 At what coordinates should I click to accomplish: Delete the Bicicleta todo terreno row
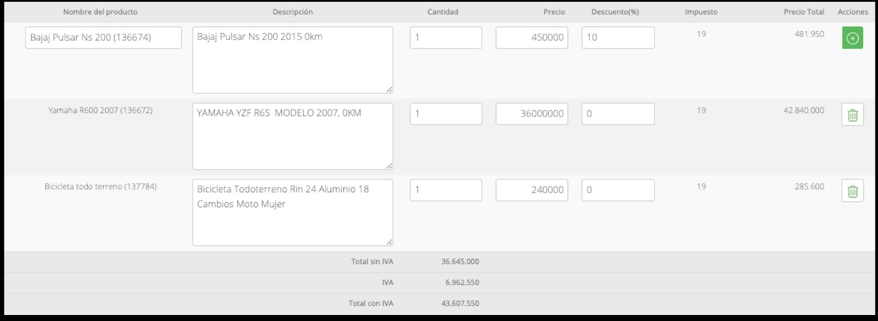pyautogui.click(x=852, y=191)
